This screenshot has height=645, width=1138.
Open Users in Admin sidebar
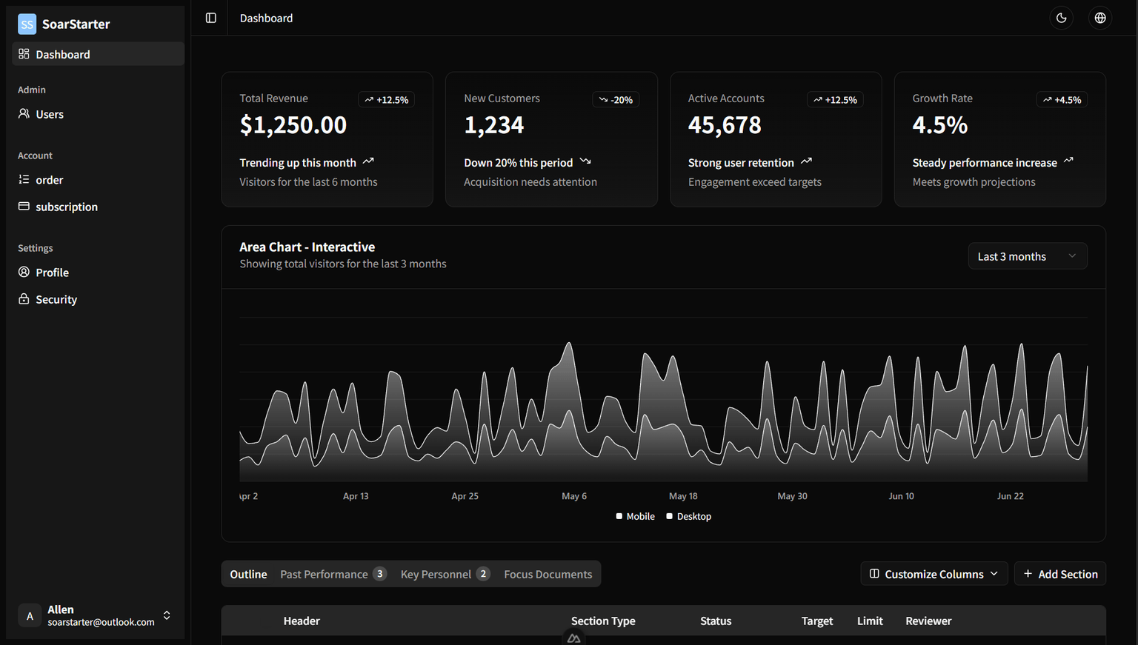tap(50, 114)
